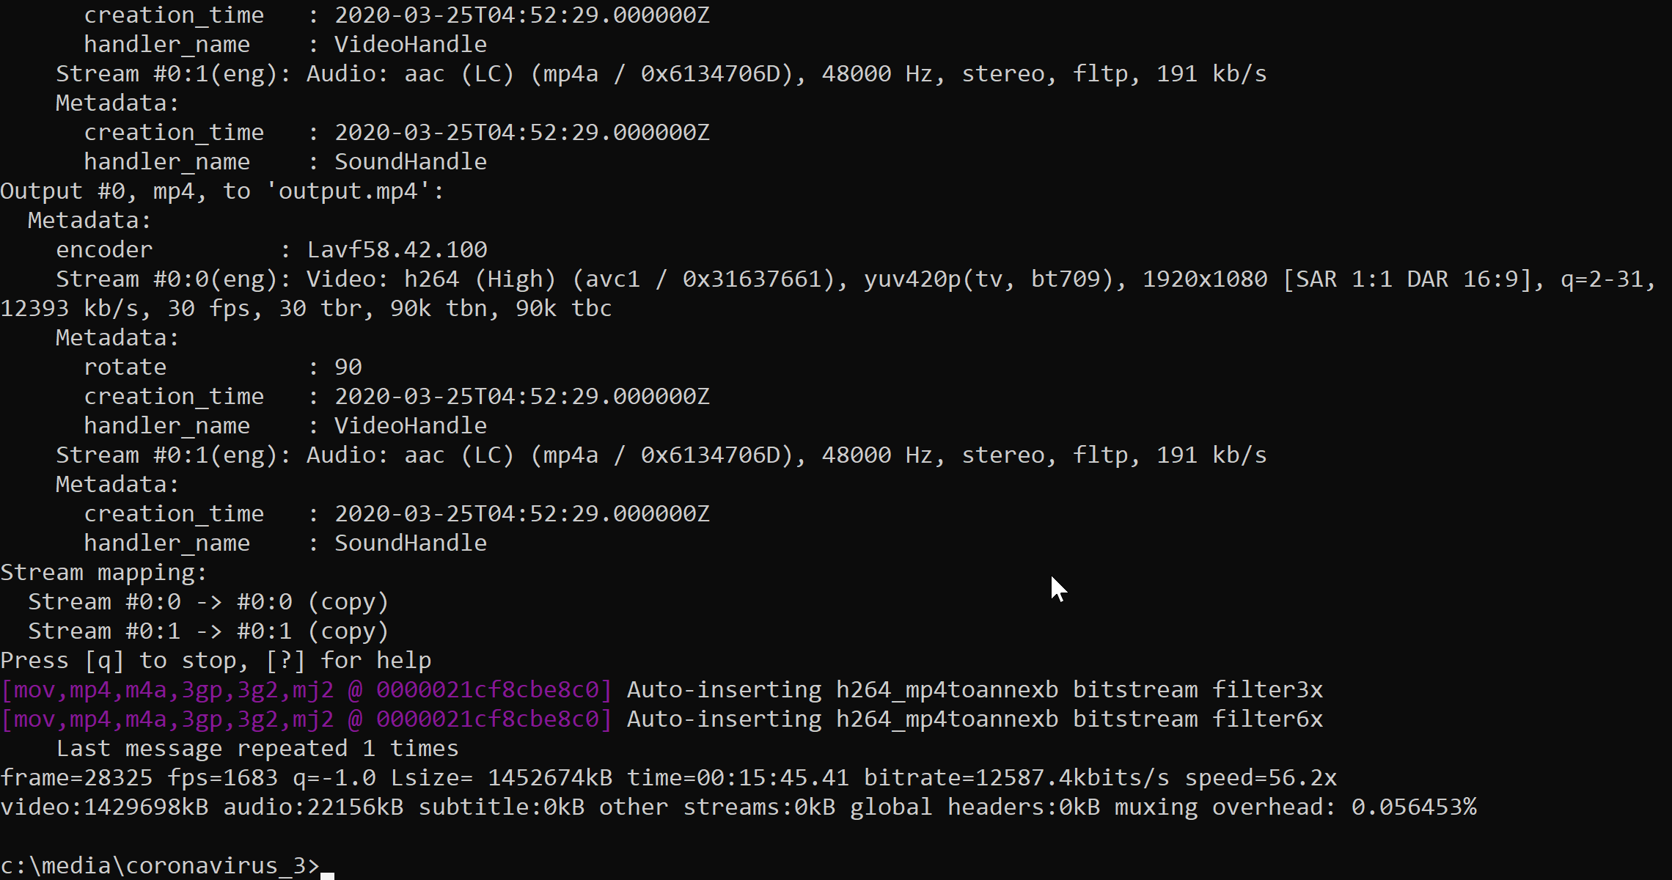Click the first purple [mov,mp4,m4a...] tag

pyautogui.click(x=307, y=690)
